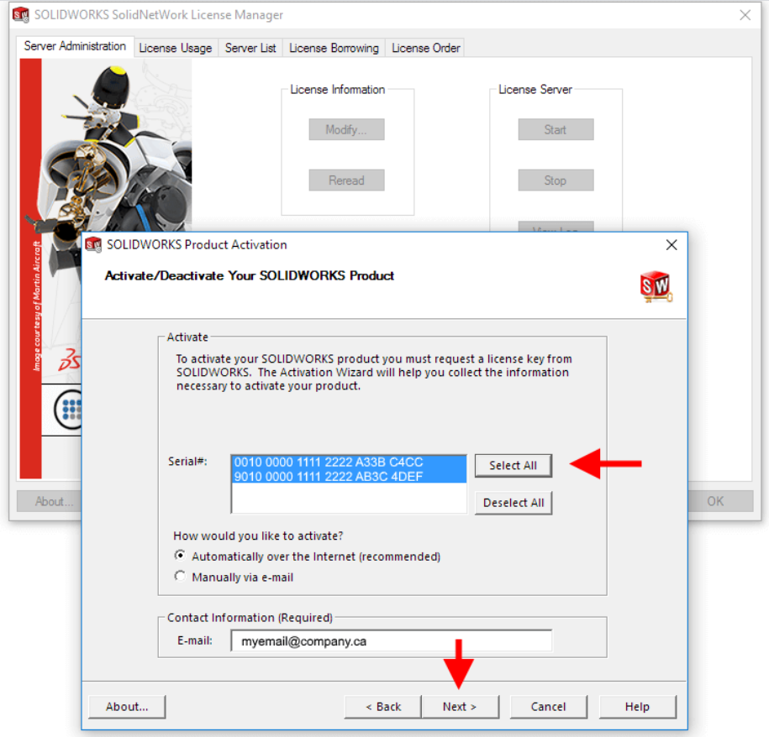Click OK in the License Manager window
The image size is (769, 737).
[x=720, y=501]
